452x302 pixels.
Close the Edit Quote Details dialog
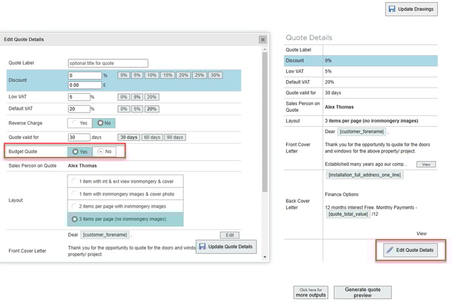(x=262, y=40)
